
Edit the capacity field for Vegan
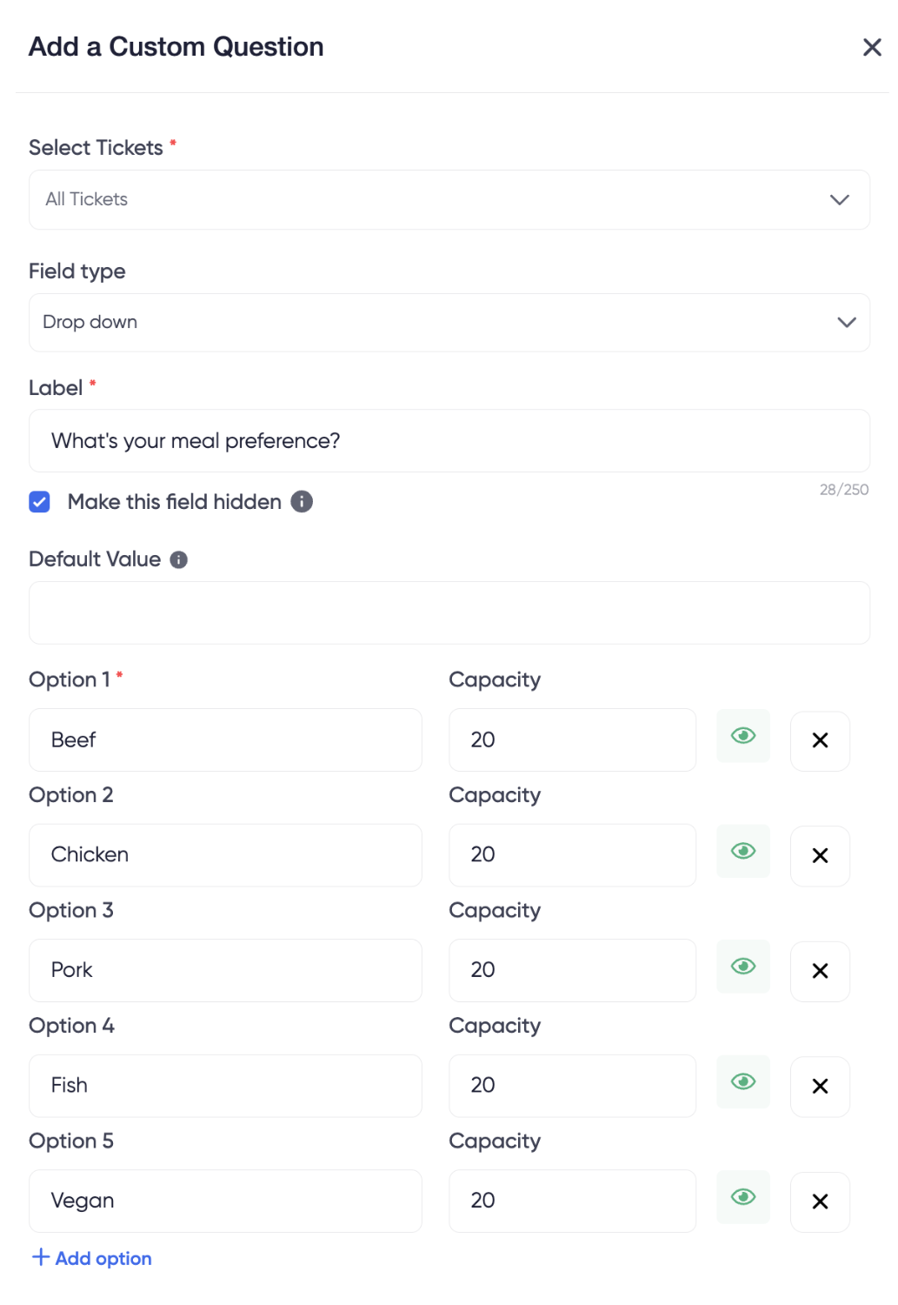click(572, 1201)
